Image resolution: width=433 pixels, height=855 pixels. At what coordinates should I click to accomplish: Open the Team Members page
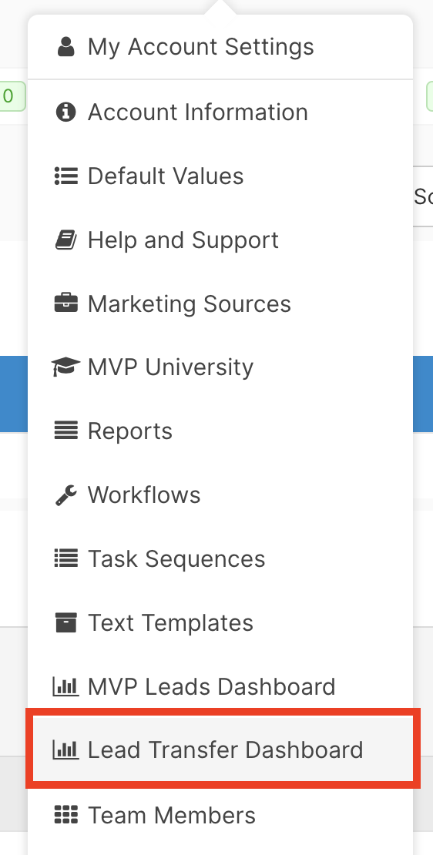tap(220, 815)
